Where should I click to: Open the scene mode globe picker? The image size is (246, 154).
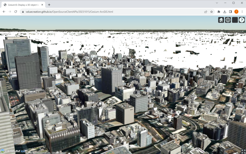point(228,20)
